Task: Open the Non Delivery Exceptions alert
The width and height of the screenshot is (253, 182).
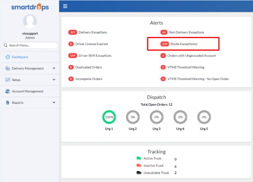Action: click(187, 32)
